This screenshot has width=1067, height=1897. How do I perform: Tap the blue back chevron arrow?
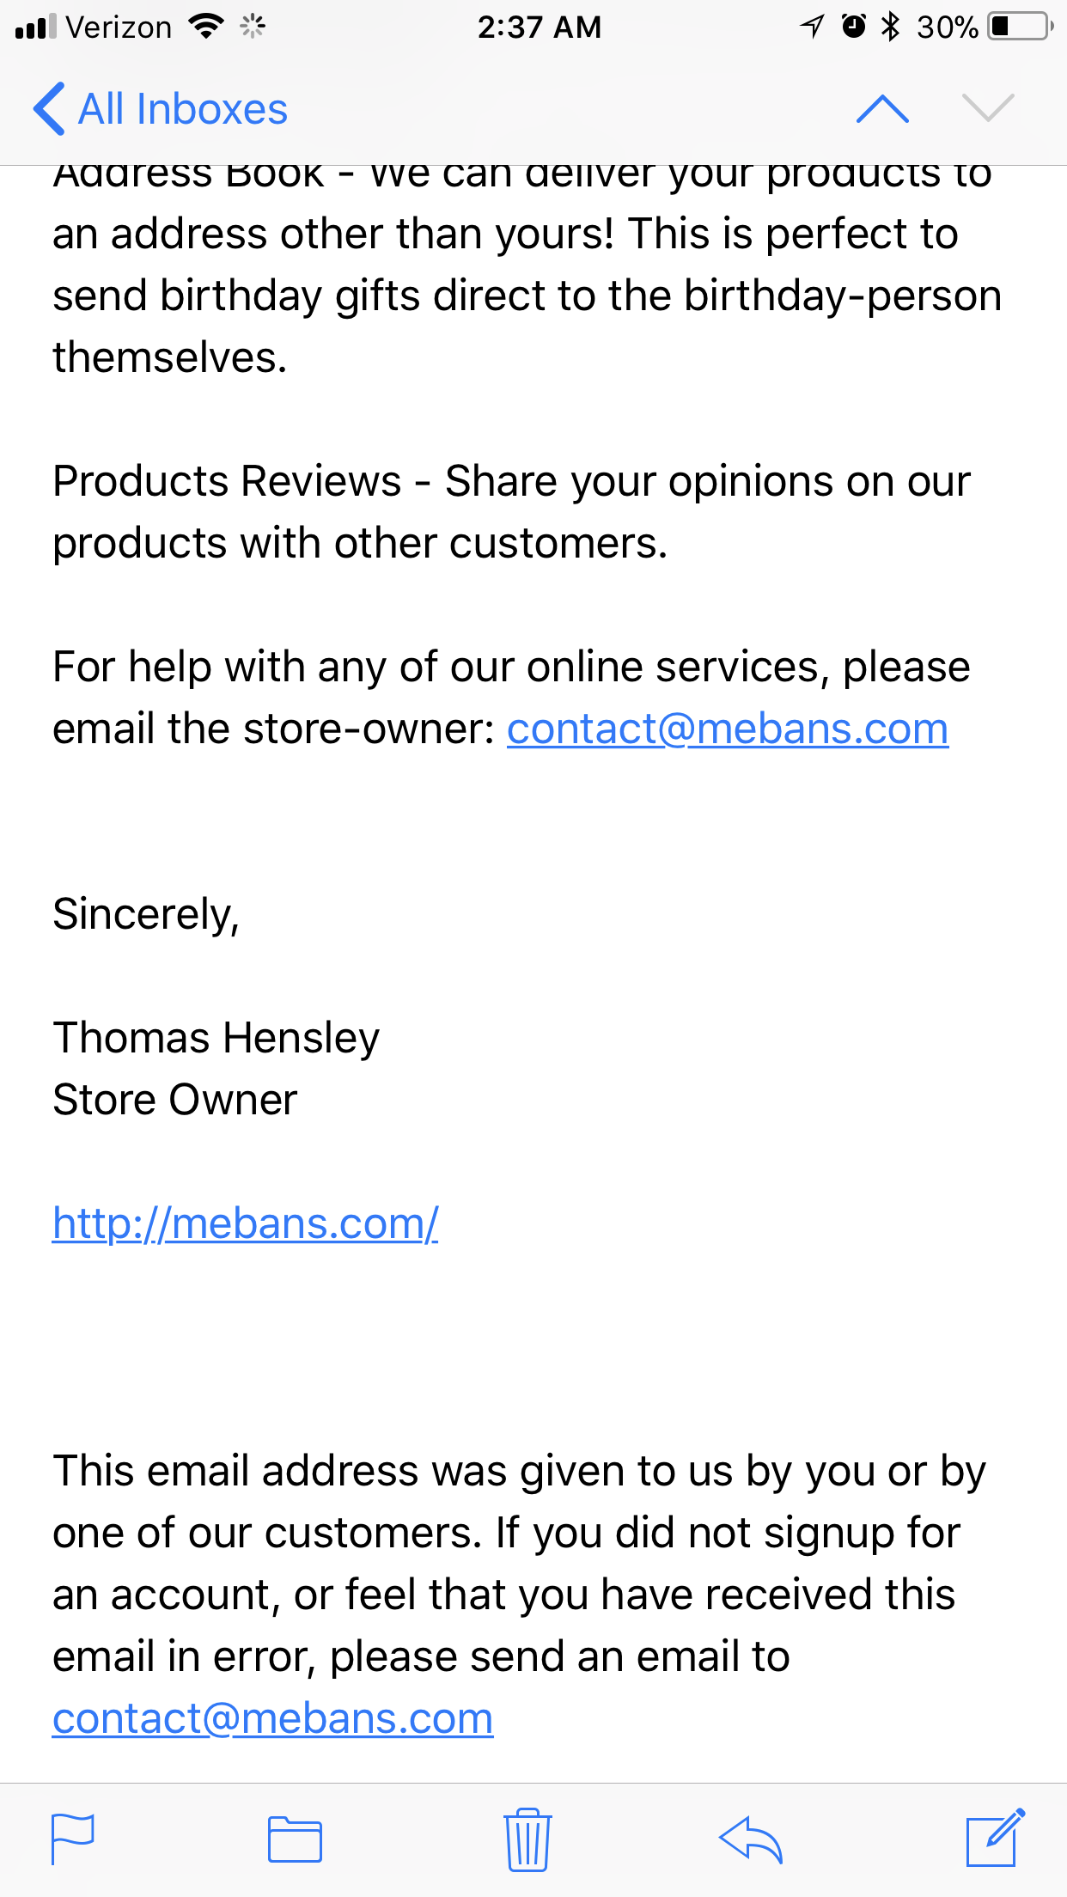[x=49, y=109]
